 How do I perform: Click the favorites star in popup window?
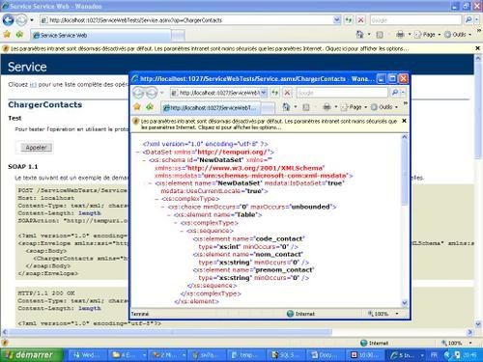pos(137,107)
